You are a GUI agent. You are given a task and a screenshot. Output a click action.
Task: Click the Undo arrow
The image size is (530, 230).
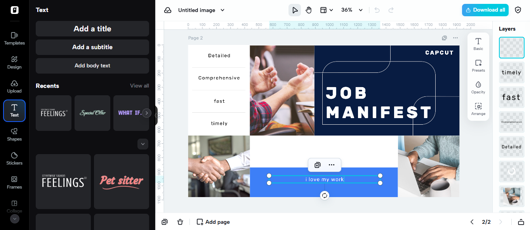coord(377,10)
